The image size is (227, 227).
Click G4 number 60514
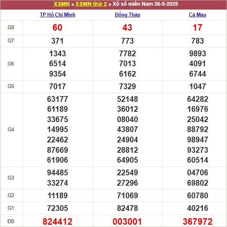point(197,160)
